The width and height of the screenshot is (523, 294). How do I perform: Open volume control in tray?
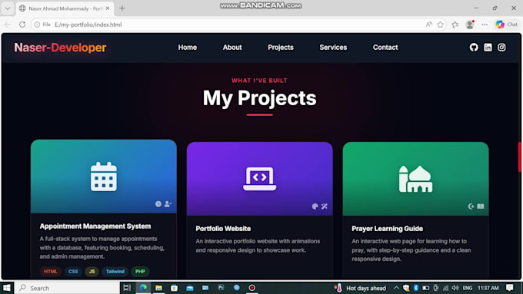click(455, 288)
